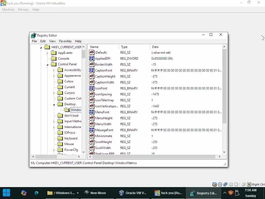Screen dimensions: 265x199
Task: Click the AppliedDPI binary value icon
Action: [91, 58]
